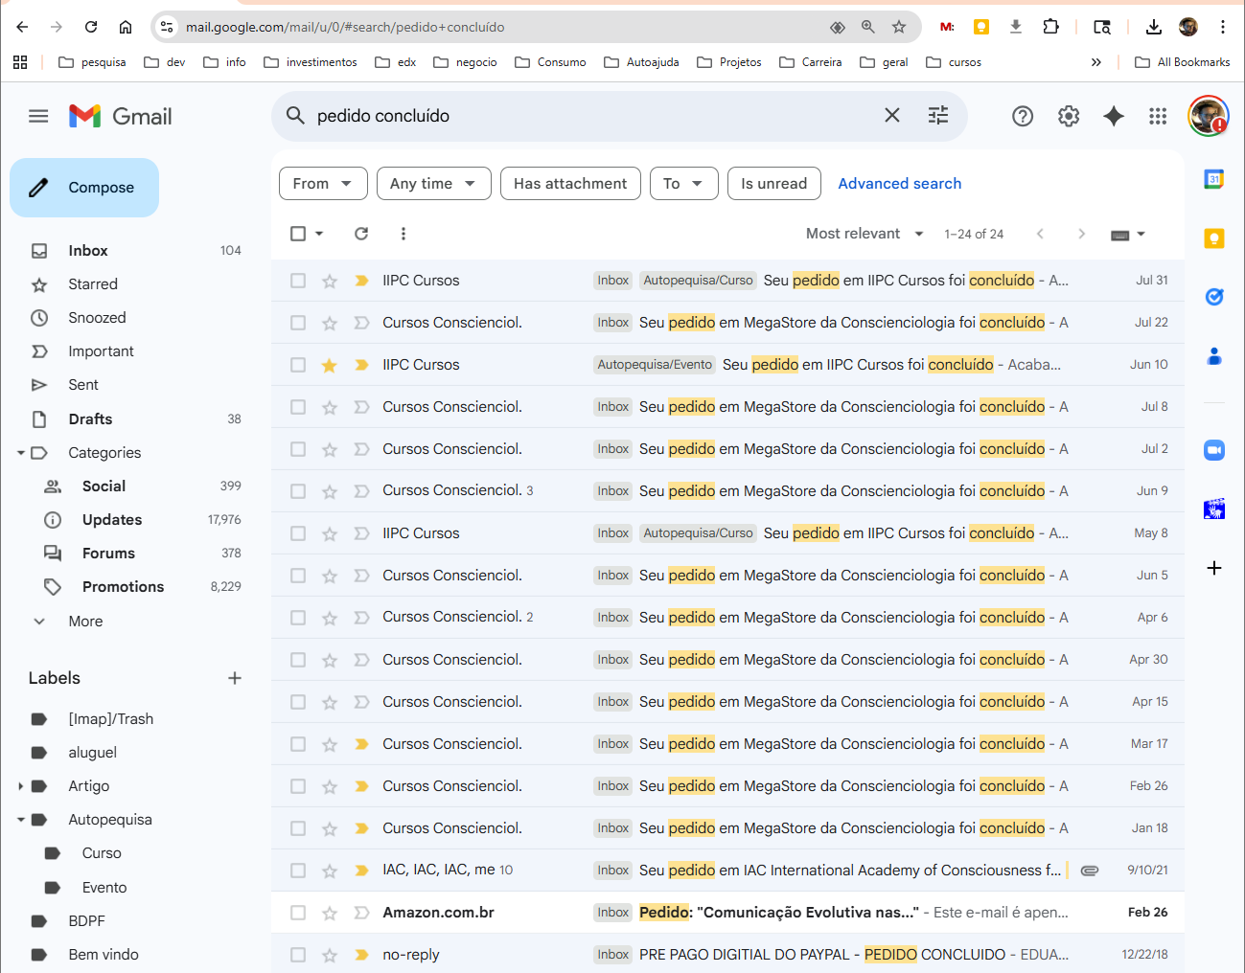Viewport: 1245px width, 973px height.
Task: Tick checkbox for Amazon.com.br email
Action: (298, 913)
